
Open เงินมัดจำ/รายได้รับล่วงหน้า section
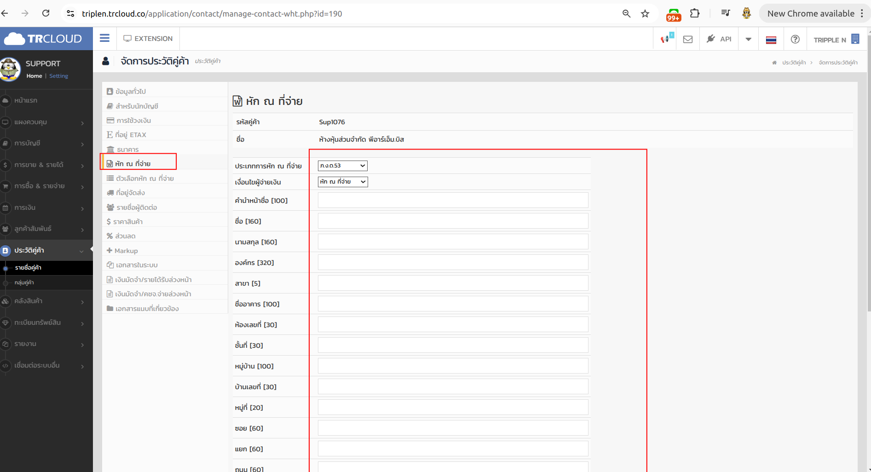coord(165,279)
